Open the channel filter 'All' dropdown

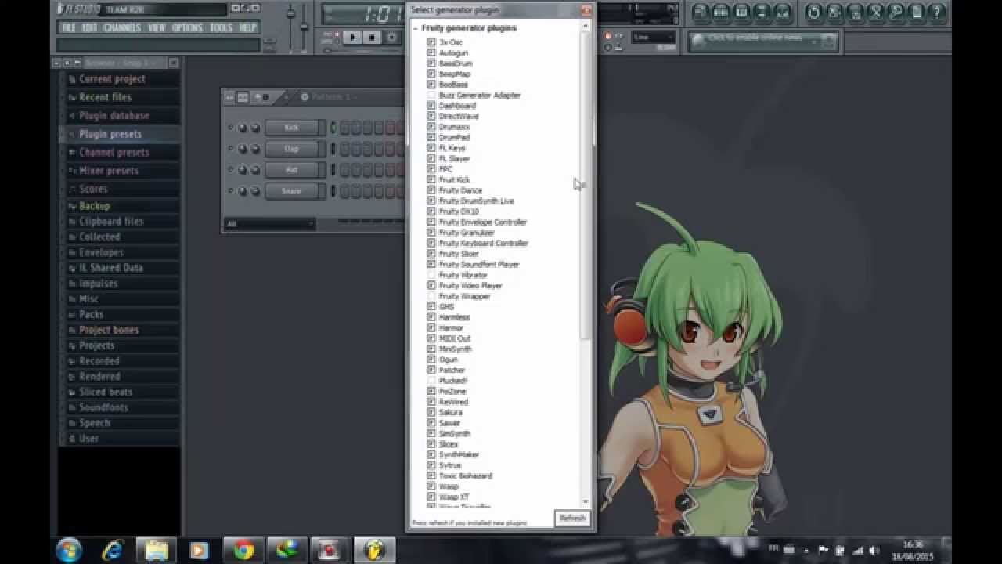269,223
